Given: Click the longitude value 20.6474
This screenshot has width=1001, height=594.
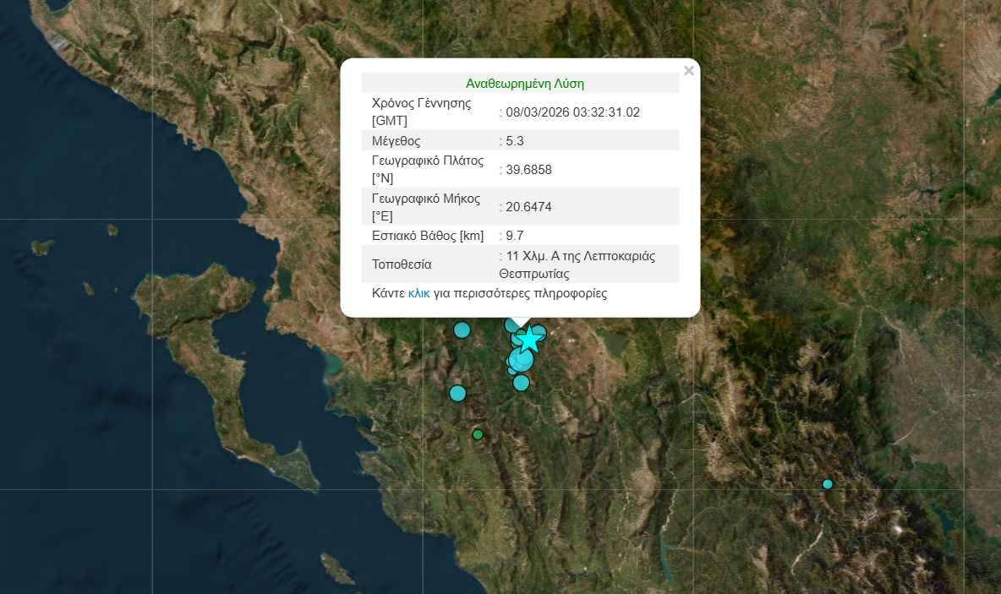Looking at the screenshot, I should click(x=528, y=207).
